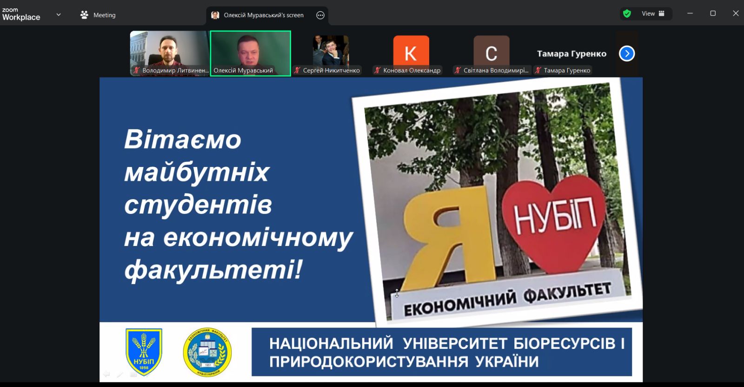Click the Сергей Никитченко name label

click(332, 71)
